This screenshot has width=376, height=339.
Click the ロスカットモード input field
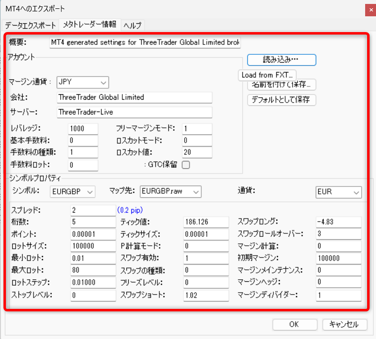[x=197, y=141]
